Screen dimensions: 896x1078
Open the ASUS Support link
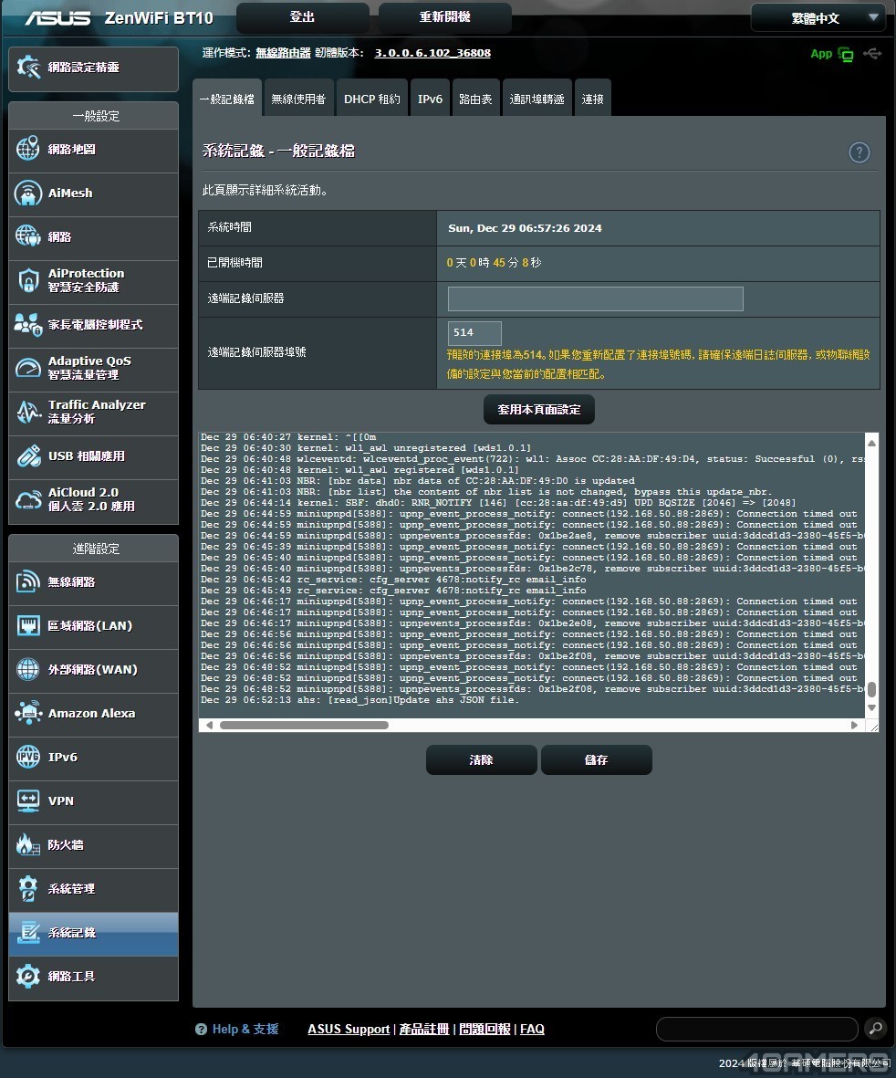349,1030
